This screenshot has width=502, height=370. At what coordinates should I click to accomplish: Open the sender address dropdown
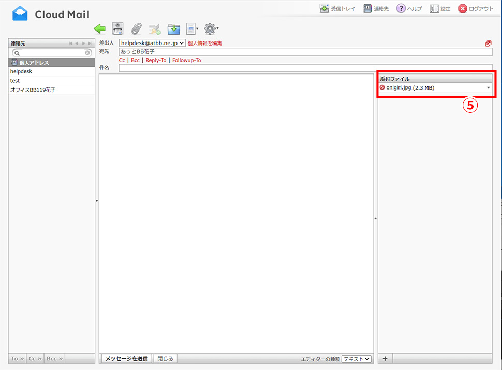pos(152,43)
